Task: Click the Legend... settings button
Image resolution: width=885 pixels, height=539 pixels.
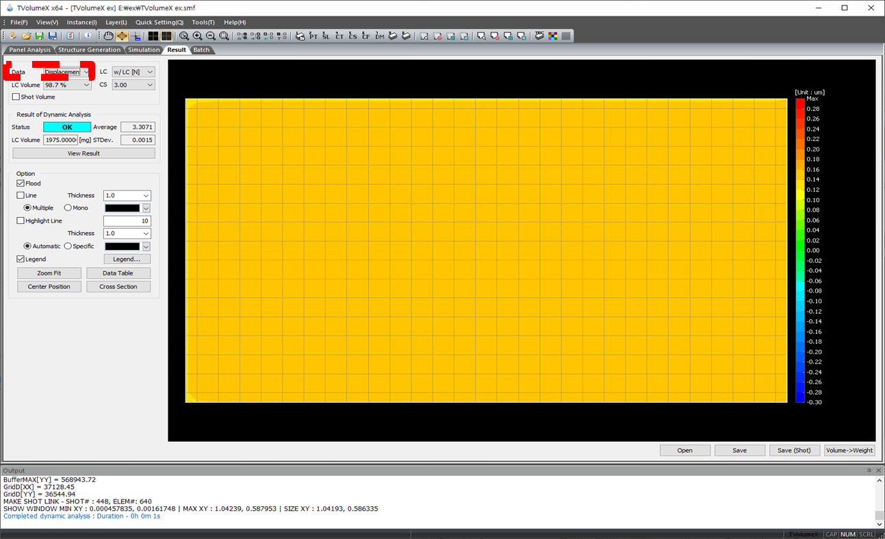Action: click(x=127, y=259)
